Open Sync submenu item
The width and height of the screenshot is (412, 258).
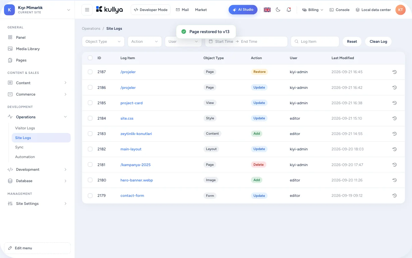[41, 147]
